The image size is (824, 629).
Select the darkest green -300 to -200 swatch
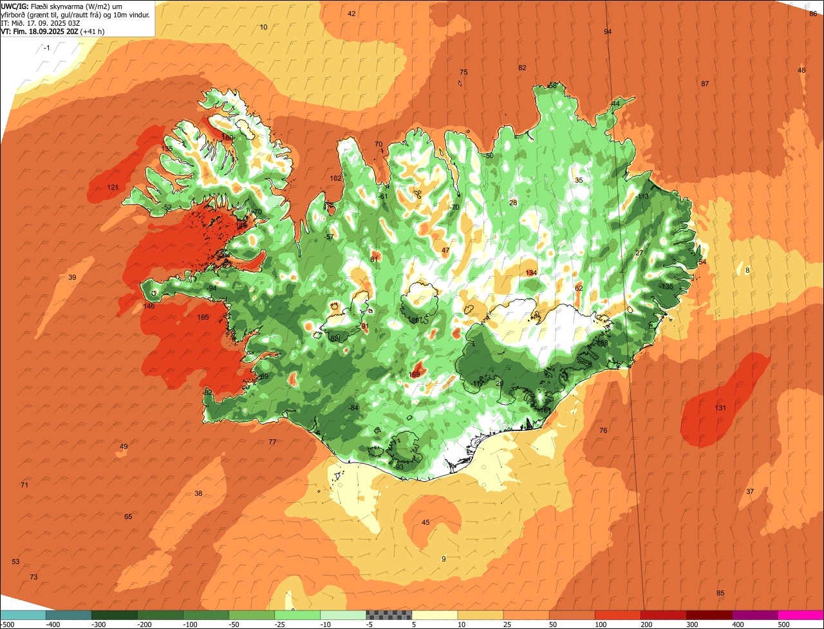tap(115, 615)
